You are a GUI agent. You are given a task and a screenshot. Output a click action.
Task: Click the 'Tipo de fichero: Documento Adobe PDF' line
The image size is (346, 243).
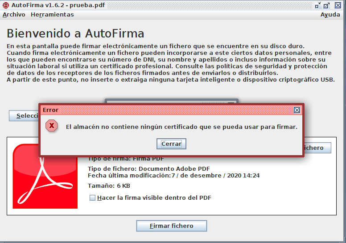148,169
